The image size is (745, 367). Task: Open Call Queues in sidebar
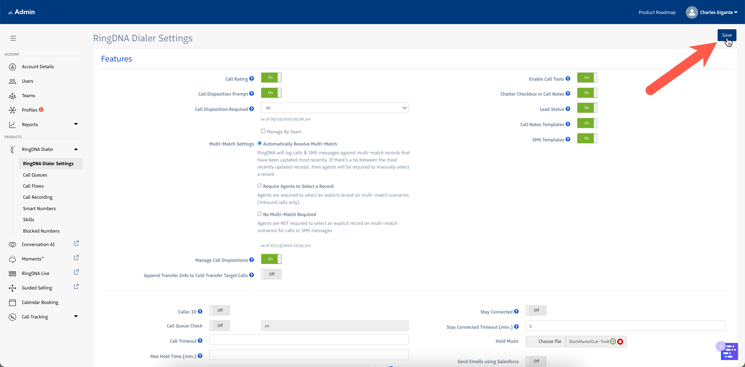(35, 175)
